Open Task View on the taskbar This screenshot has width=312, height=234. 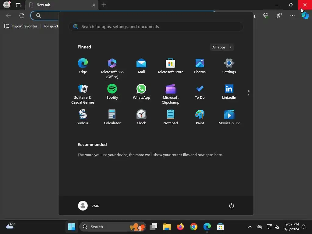pyautogui.click(x=154, y=227)
